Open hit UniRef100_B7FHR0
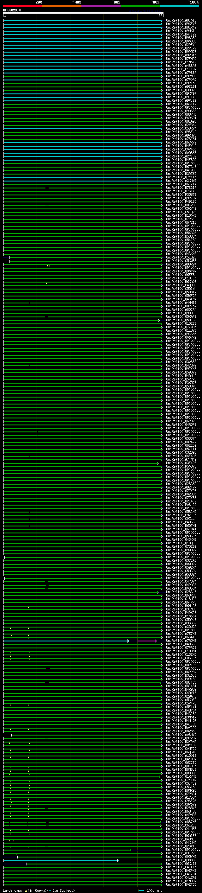 pyautogui.click(x=181, y=59)
